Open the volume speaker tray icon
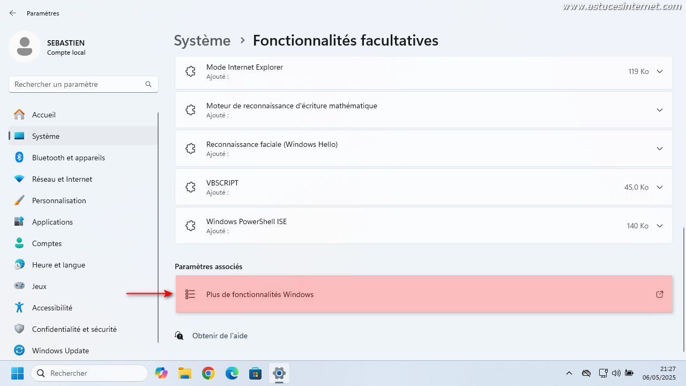The height and width of the screenshot is (386, 686). coord(616,373)
